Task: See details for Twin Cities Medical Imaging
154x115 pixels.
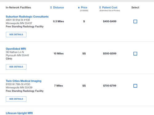Action: 16,99
